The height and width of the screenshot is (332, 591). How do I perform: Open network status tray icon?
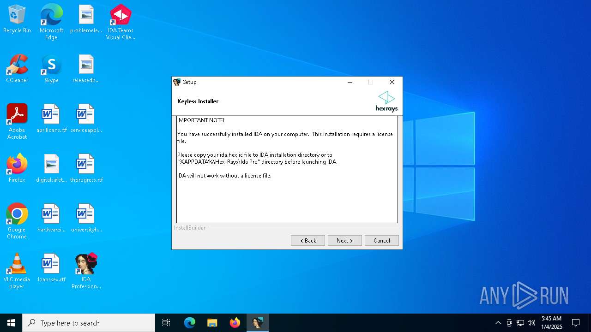point(520,323)
